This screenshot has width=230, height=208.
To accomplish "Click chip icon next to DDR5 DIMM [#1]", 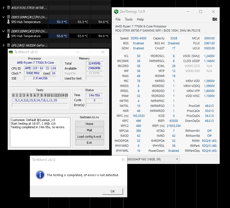I will coord(9,17).
